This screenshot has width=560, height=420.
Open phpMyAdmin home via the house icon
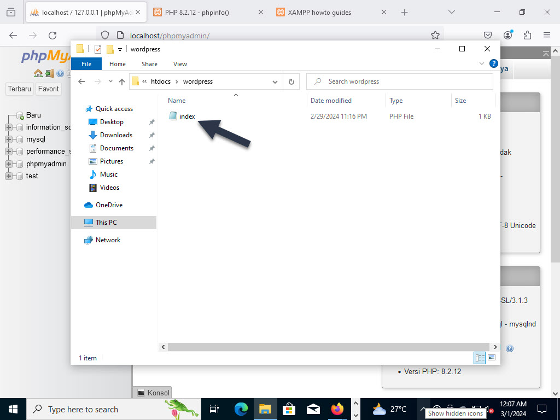pos(38,72)
